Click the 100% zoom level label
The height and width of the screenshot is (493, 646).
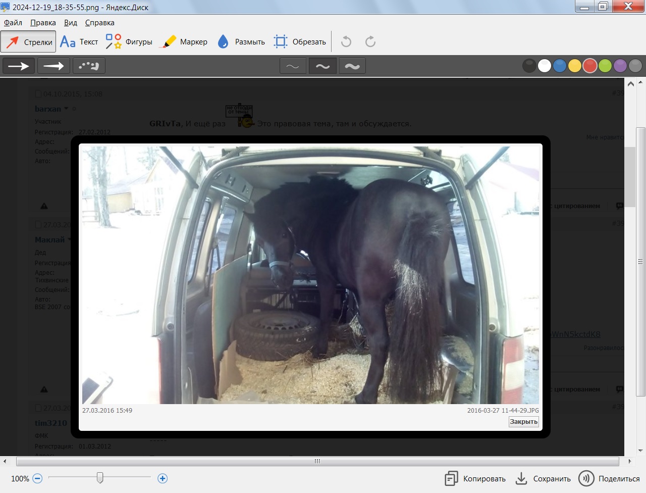[x=20, y=478]
